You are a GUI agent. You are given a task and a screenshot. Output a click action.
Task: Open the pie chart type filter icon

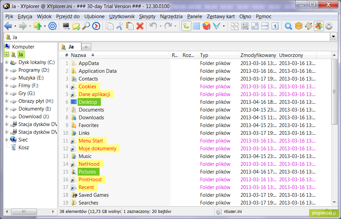tap(206, 26)
